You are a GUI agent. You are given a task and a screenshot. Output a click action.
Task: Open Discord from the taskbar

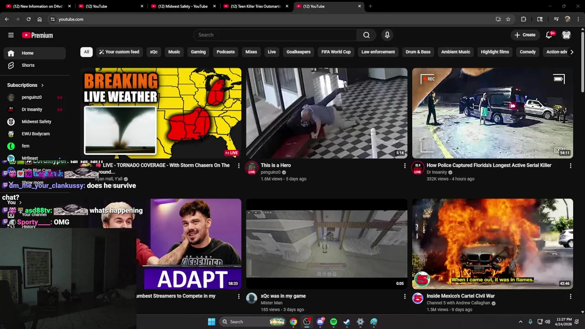click(x=320, y=322)
